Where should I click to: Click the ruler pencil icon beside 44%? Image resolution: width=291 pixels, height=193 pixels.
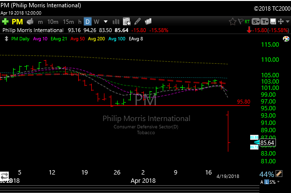[279, 174]
